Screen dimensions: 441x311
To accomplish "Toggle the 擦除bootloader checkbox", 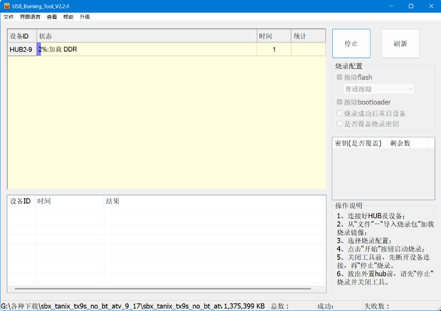I will pyautogui.click(x=339, y=102).
